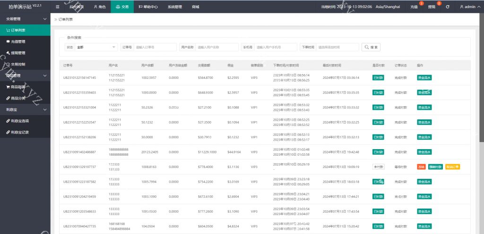484x234 pixels.
Task: Click 已付款 tag for order UB2310122156147145
Action: click(x=379, y=77)
